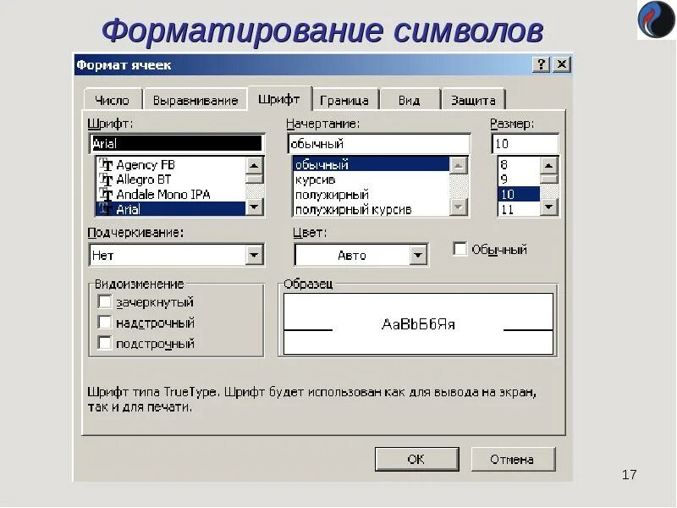
Task: Choose полужирный курсив style
Action: pos(371,209)
